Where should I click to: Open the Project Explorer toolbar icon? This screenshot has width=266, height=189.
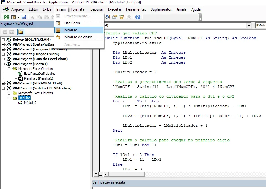[108, 17]
